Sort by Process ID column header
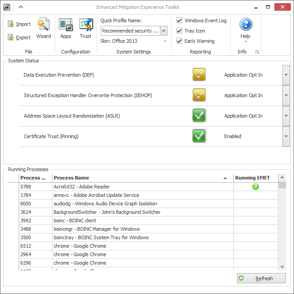The image size is (294, 294). pyautogui.click(x=36, y=178)
